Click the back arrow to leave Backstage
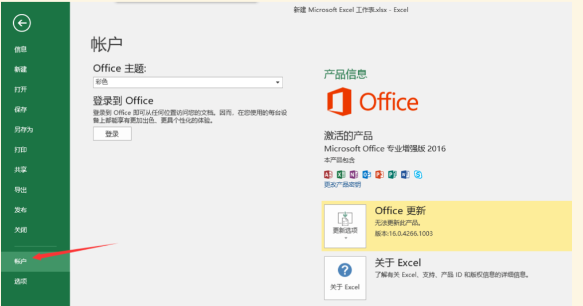 pyautogui.click(x=22, y=23)
